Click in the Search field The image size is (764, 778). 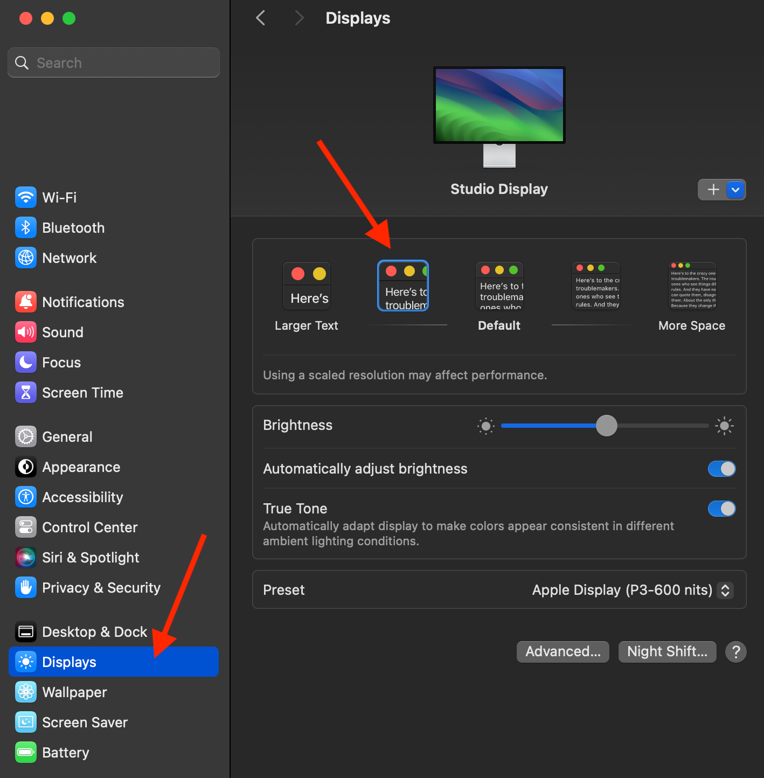tap(114, 62)
